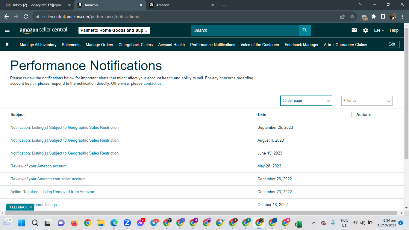The width and height of the screenshot is (409, 230).
Task: Close the Gmail Inbox tab
Action: click(69, 5)
